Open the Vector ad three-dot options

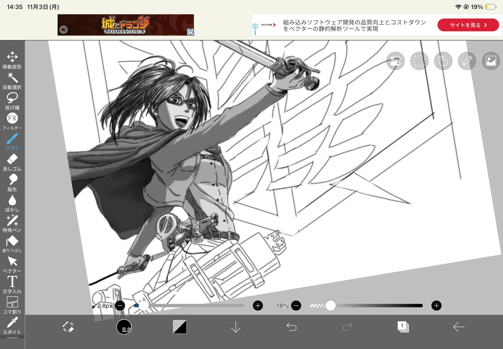(x=255, y=33)
